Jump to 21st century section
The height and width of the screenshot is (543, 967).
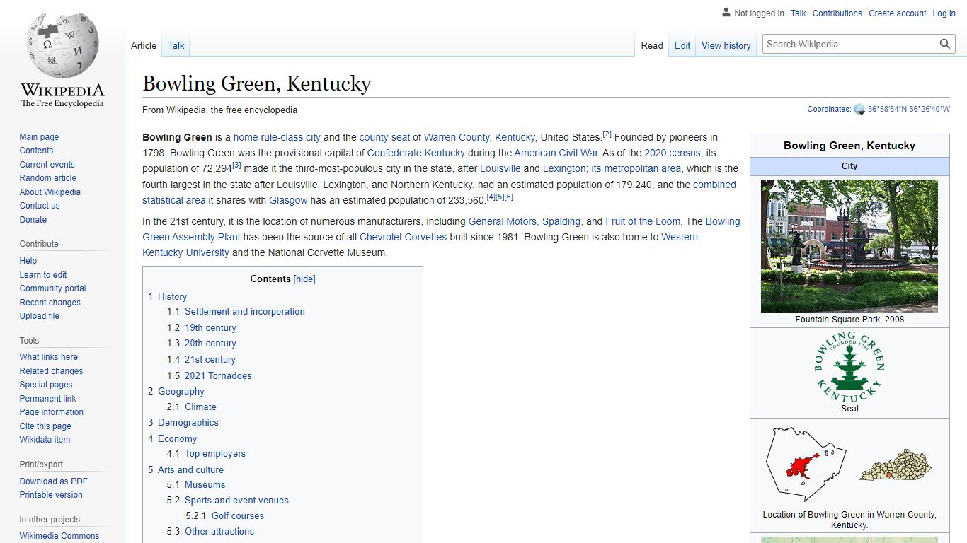point(210,360)
